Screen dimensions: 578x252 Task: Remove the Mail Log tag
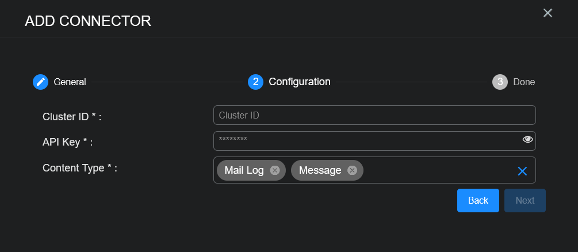275,170
